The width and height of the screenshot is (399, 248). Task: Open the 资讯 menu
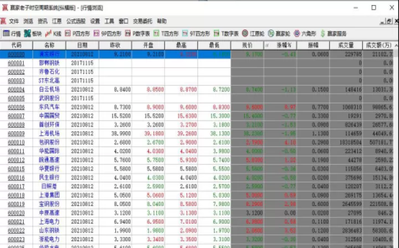(43, 21)
